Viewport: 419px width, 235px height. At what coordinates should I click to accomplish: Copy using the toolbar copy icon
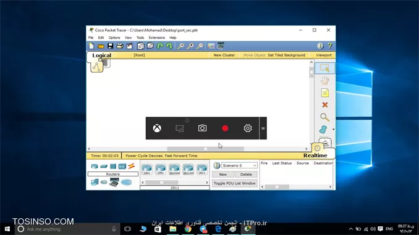140,46
